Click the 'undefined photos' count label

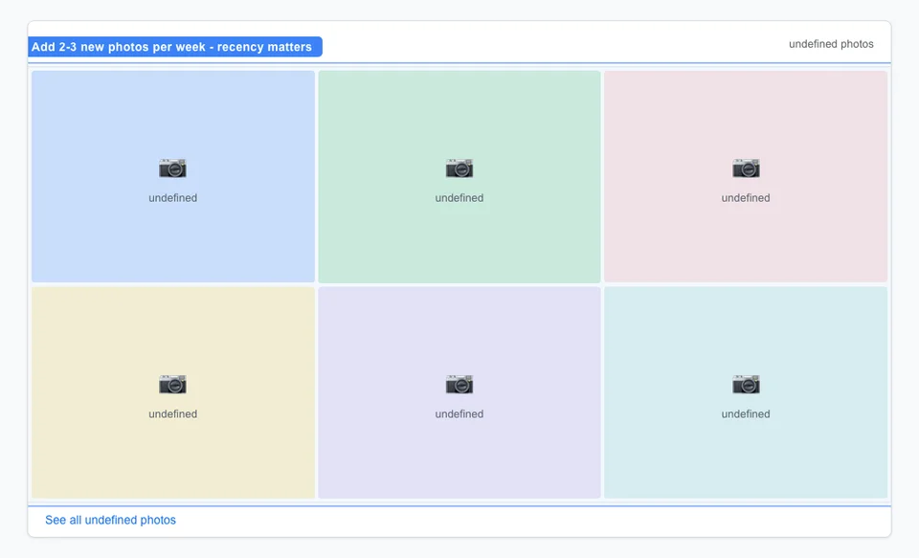pyautogui.click(x=831, y=43)
